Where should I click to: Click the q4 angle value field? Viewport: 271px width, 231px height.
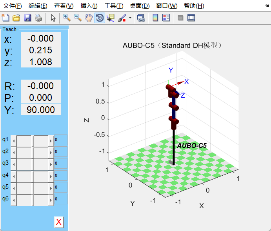point(61,175)
